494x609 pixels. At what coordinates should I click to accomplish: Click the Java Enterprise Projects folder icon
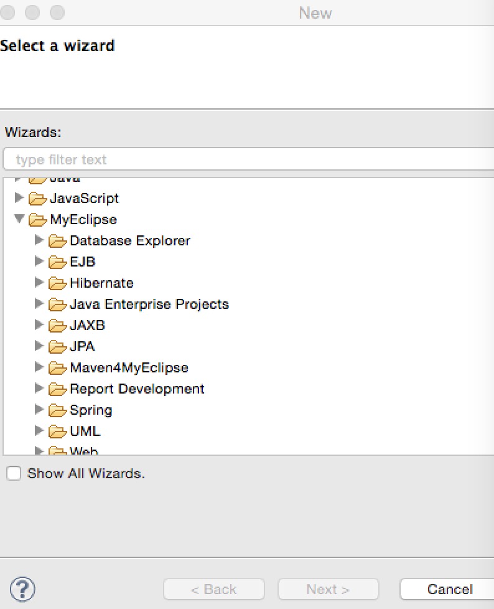(x=57, y=304)
